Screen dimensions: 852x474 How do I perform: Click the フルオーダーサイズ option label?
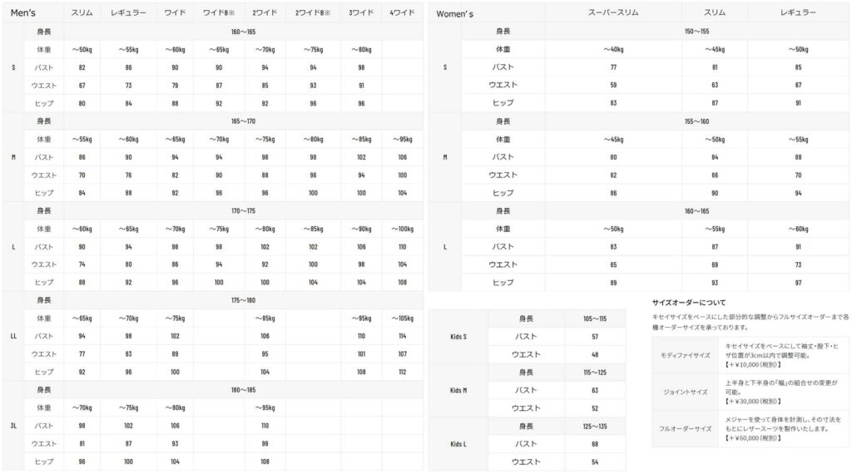pyautogui.click(x=686, y=429)
